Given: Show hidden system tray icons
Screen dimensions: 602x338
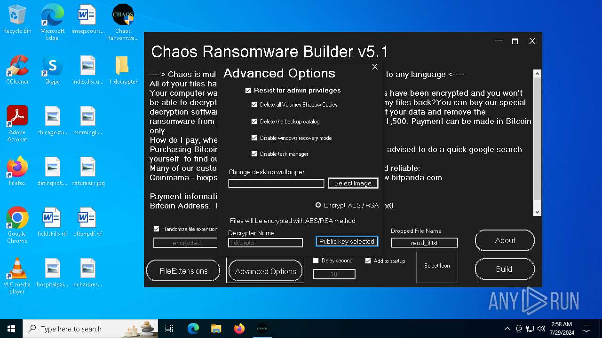Looking at the screenshot, I should [x=507, y=329].
